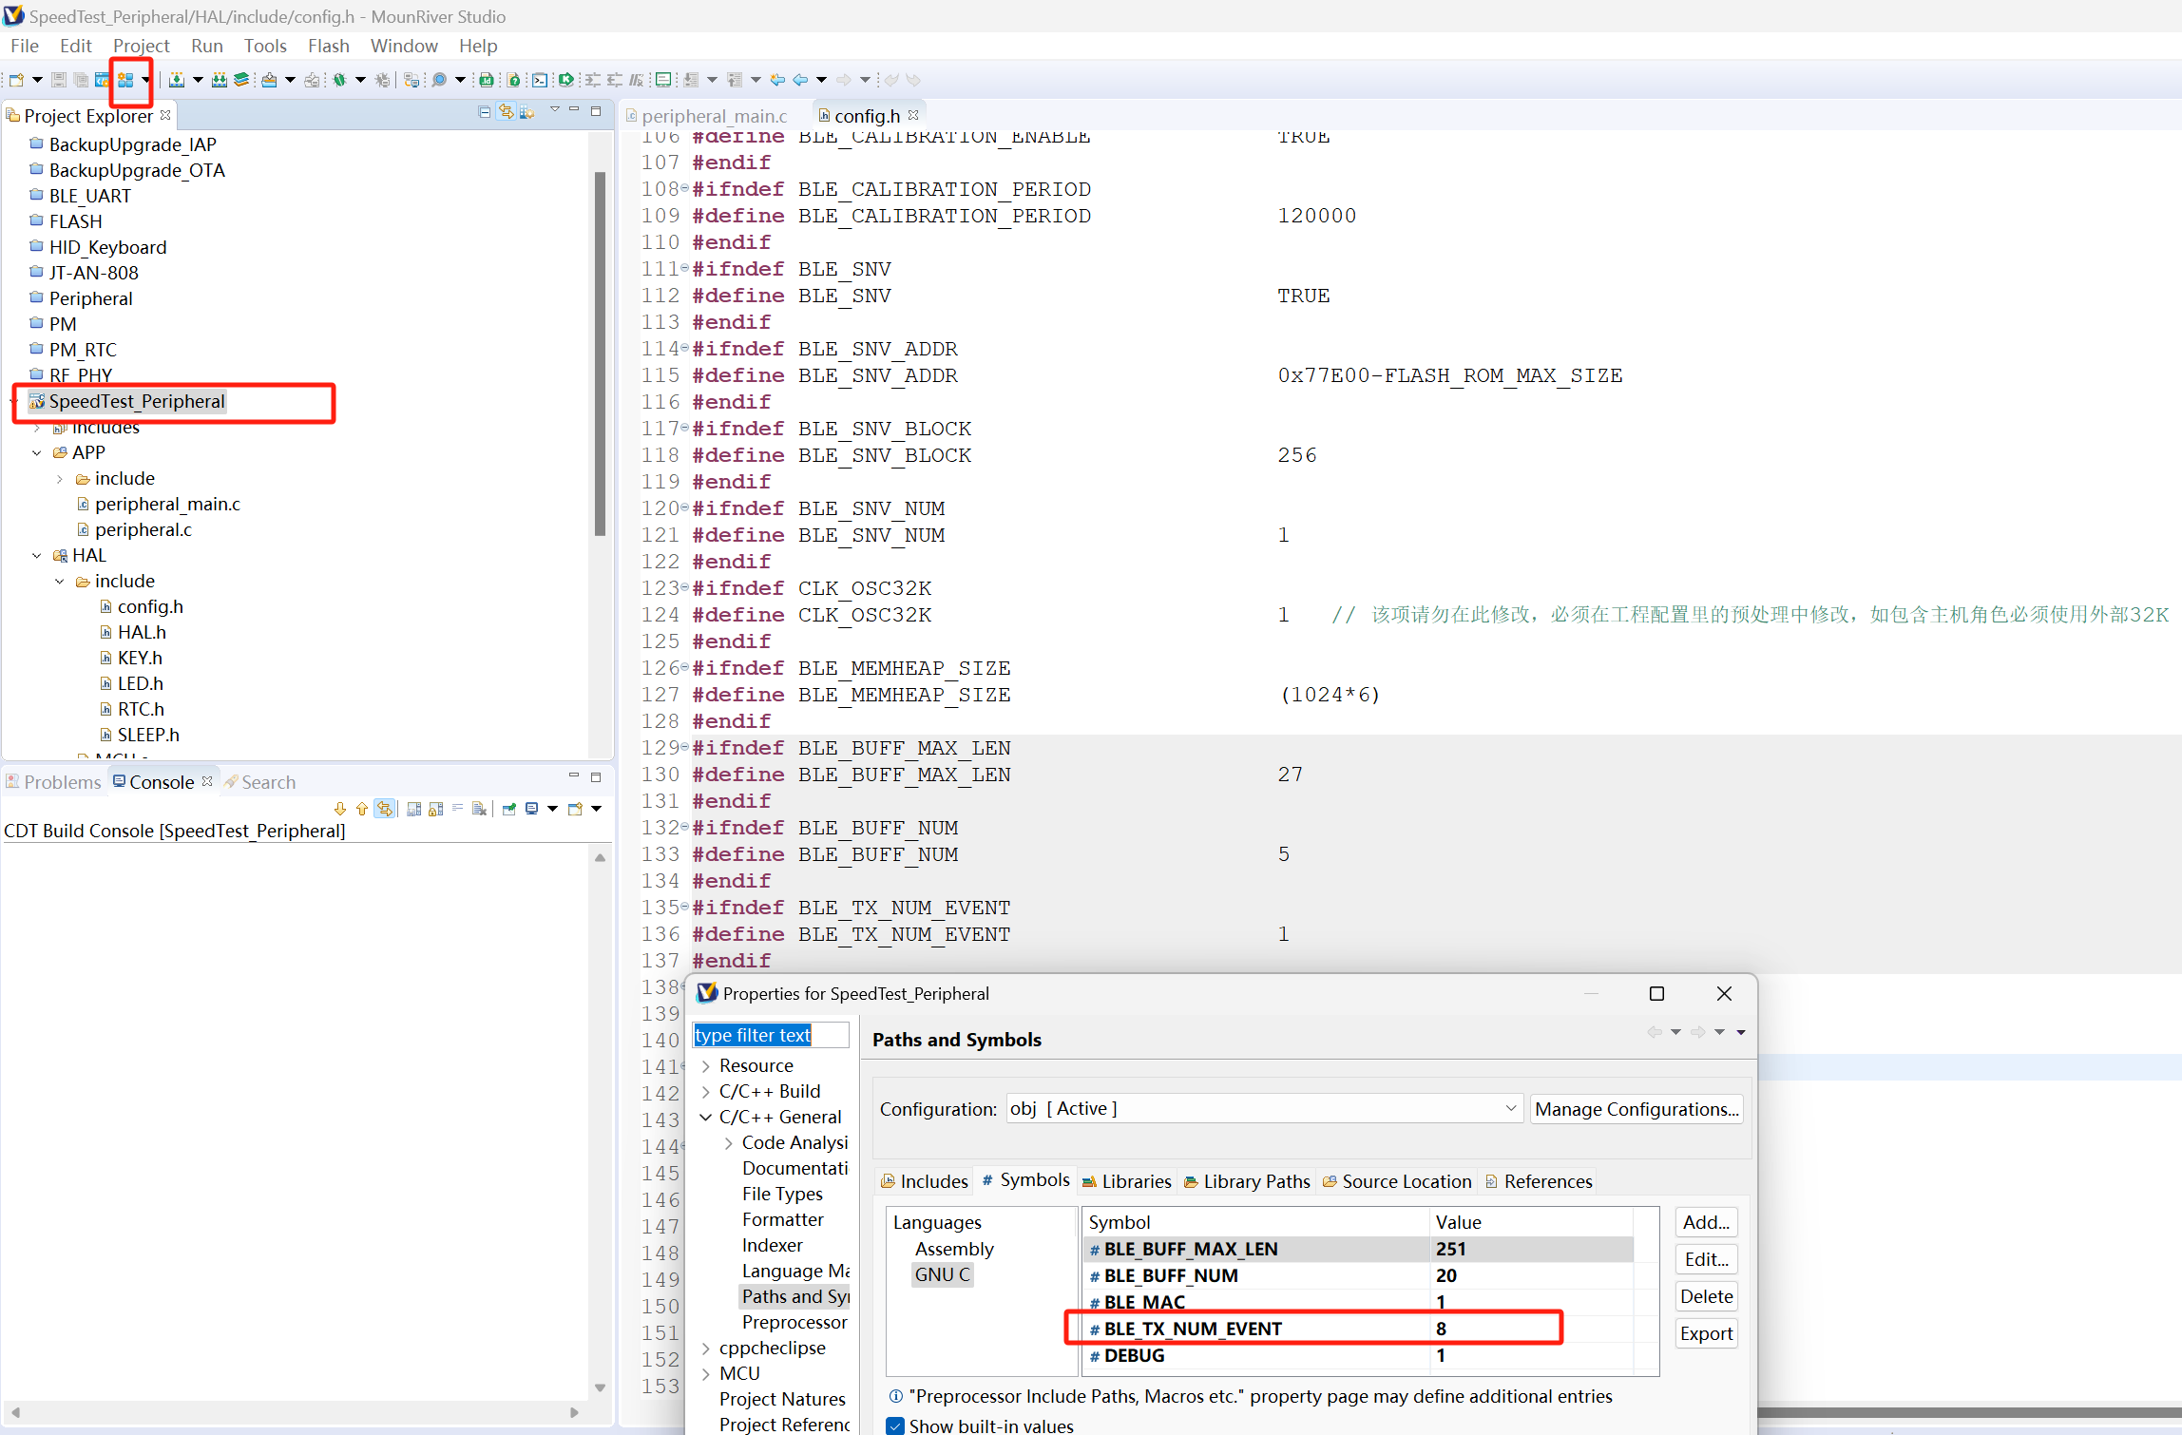Image resolution: width=2182 pixels, height=1435 pixels.
Task: Collapse All in Project Explorer
Action: (485, 112)
